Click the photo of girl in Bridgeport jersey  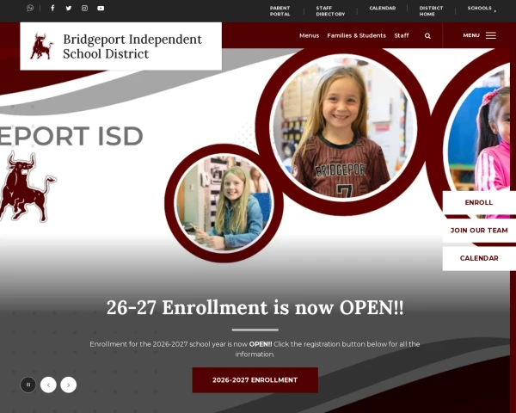[x=343, y=128]
